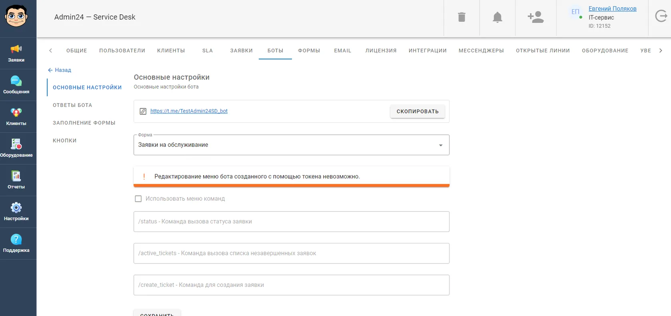Click the logout icon
Image resolution: width=671 pixels, height=316 pixels.
coord(661,16)
